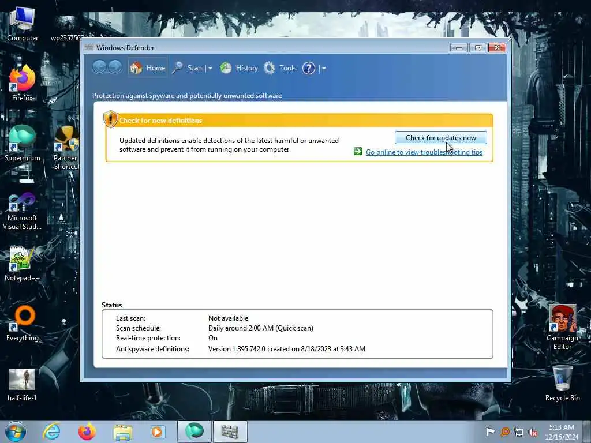Viewport: 591px width, 443px height.
Task: Open the Home page in Windows Defender
Action: [147, 68]
